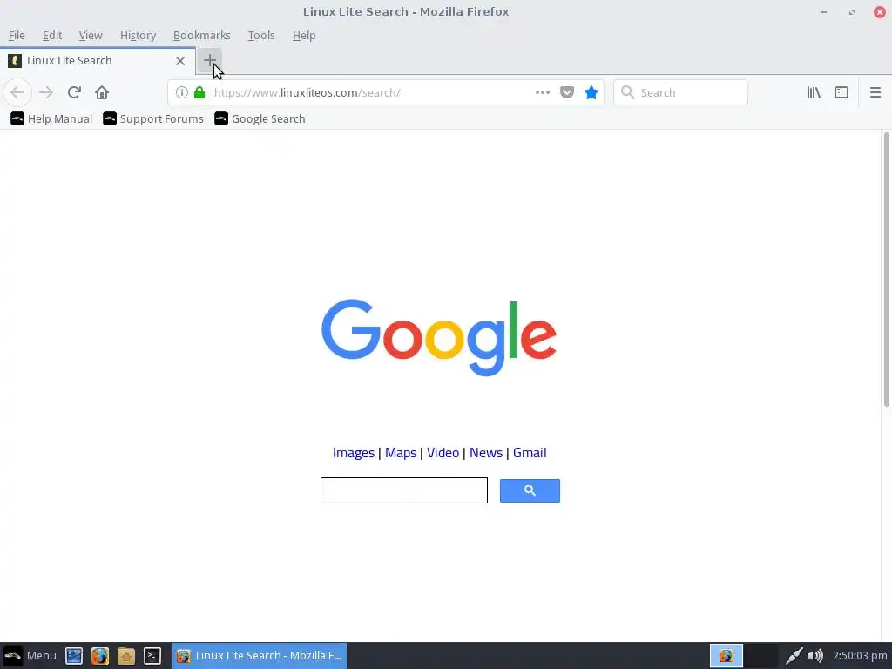Open the Help menu
Screen dimensions: 892x669
pyautogui.click(x=304, y=35)
